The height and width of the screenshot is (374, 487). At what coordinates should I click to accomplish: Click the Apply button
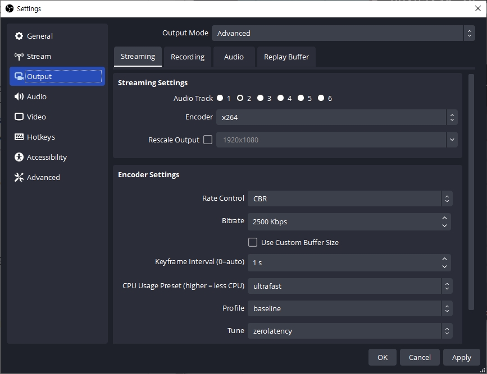coord(461,357)
